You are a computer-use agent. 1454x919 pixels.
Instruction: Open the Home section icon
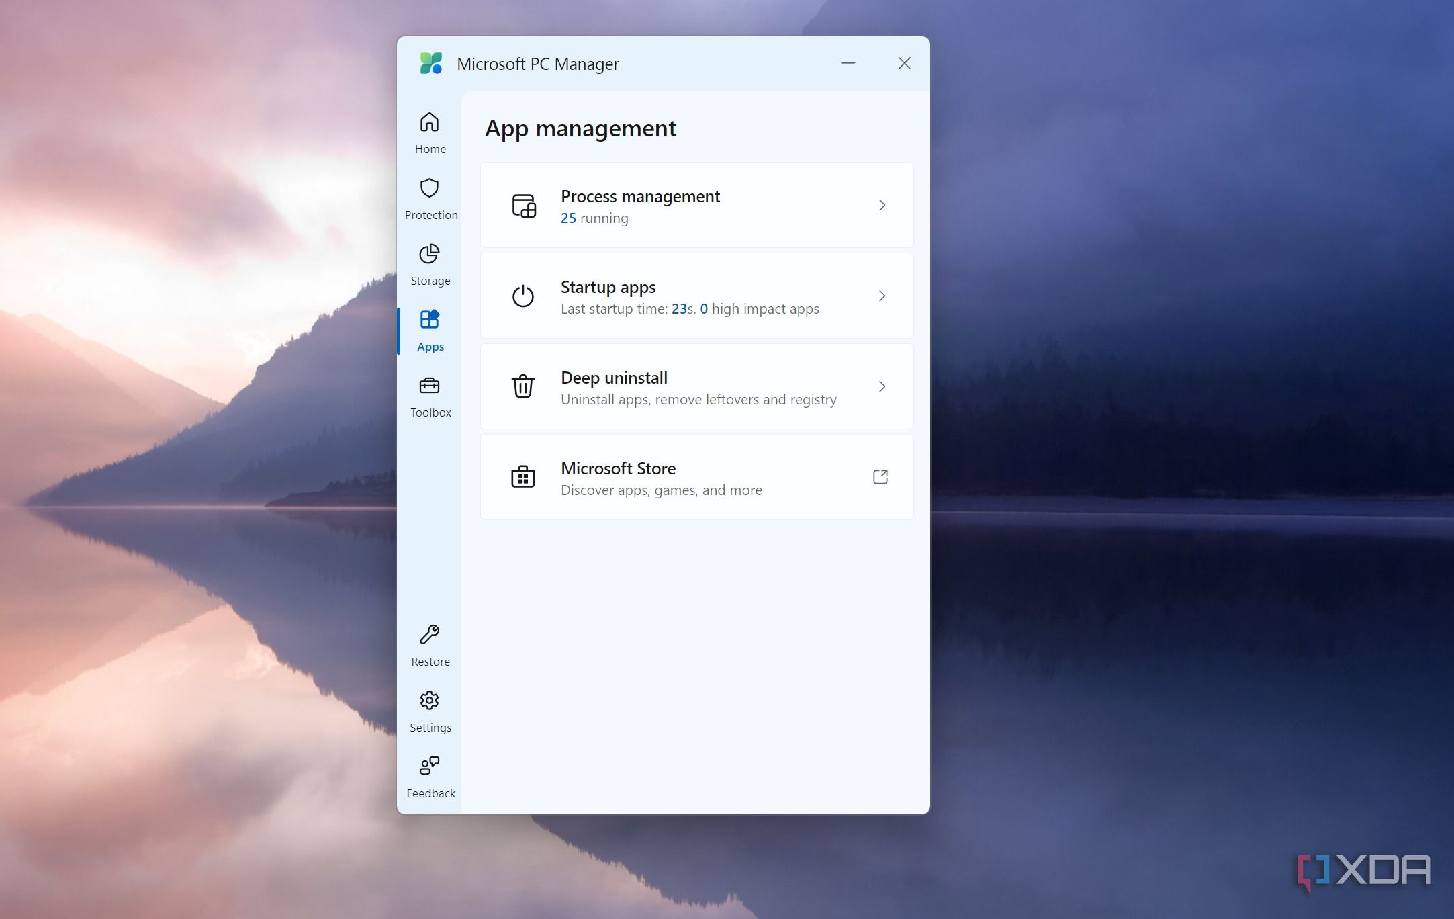(429, 122)
